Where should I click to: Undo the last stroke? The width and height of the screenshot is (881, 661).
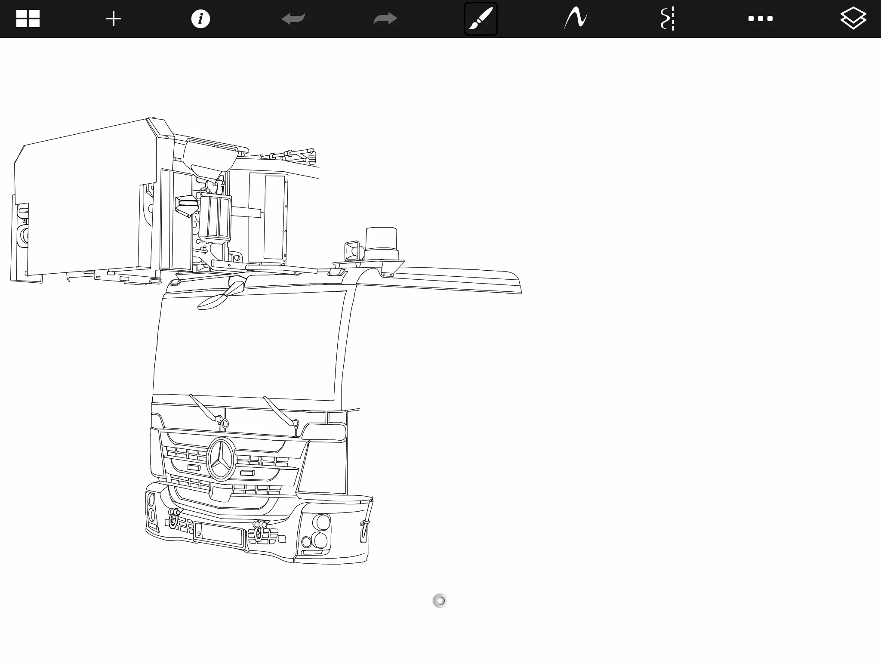click(x=293, y=19)
